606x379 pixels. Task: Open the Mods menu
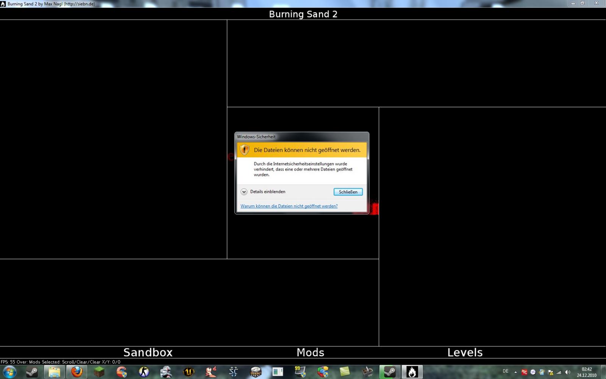[x=310, y=352]
